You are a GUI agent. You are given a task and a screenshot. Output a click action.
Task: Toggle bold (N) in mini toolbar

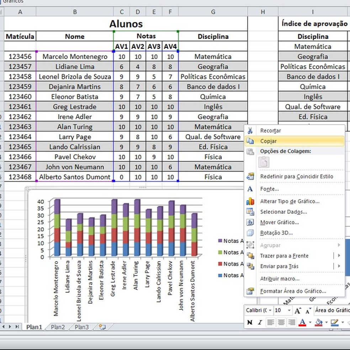250,322
